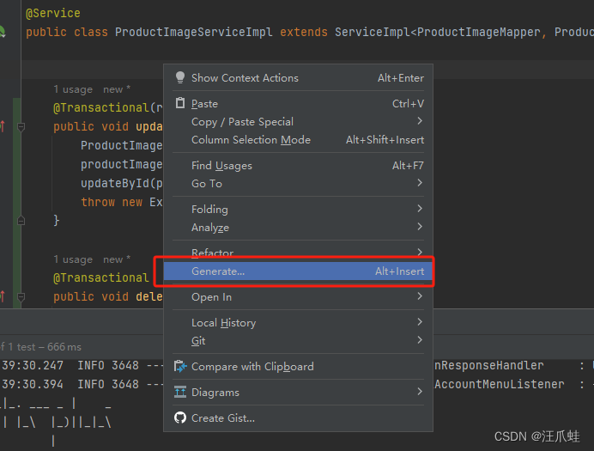Select Generate... from the context menu
The height and width of the screenshot is (451, 594).
[x=298, y=271]
